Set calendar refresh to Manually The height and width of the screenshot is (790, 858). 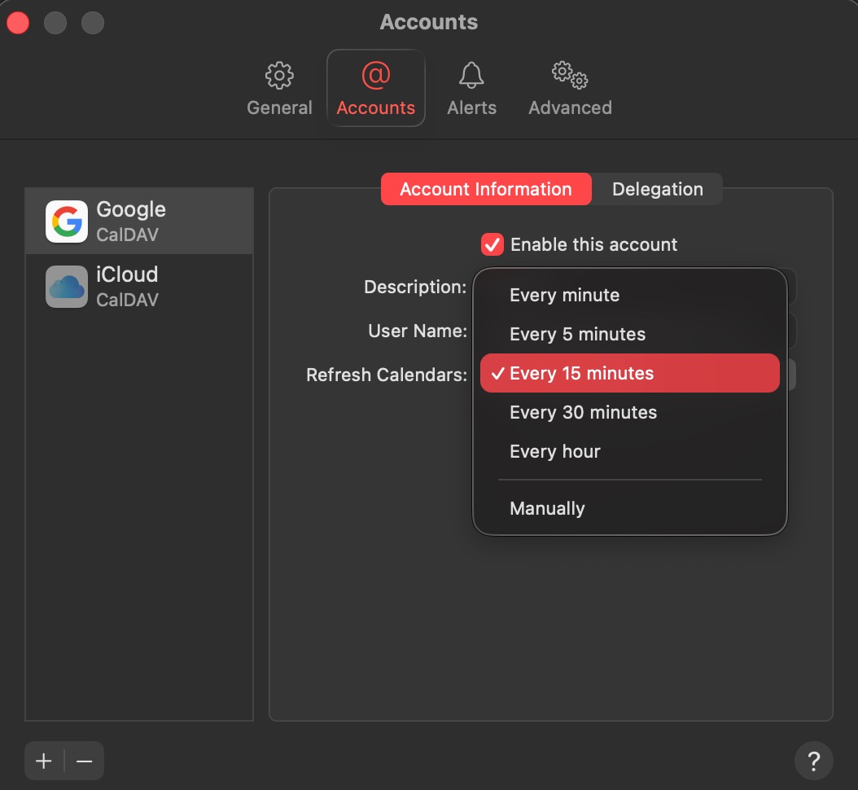click(547, 508)
